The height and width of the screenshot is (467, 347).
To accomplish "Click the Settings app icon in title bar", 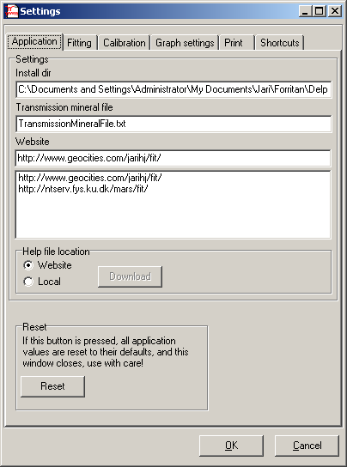I will click(12, 11).
